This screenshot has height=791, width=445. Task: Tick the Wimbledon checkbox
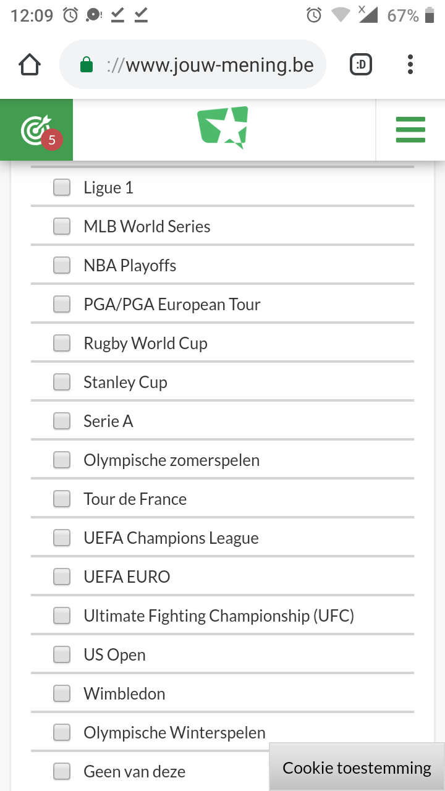62,693
